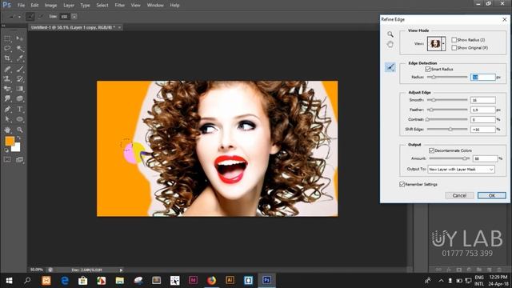Viewport: 512px width, 288px height.
Task: Open the tool preset picker arrow
Action: coord(19,17)
